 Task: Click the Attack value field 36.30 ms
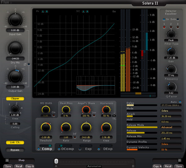(171, 116)
